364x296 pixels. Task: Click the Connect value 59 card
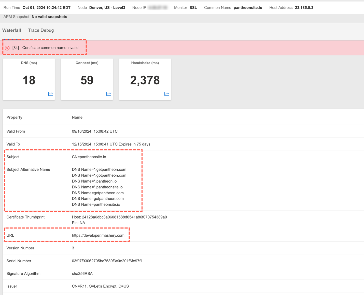[x=87, y=79]
